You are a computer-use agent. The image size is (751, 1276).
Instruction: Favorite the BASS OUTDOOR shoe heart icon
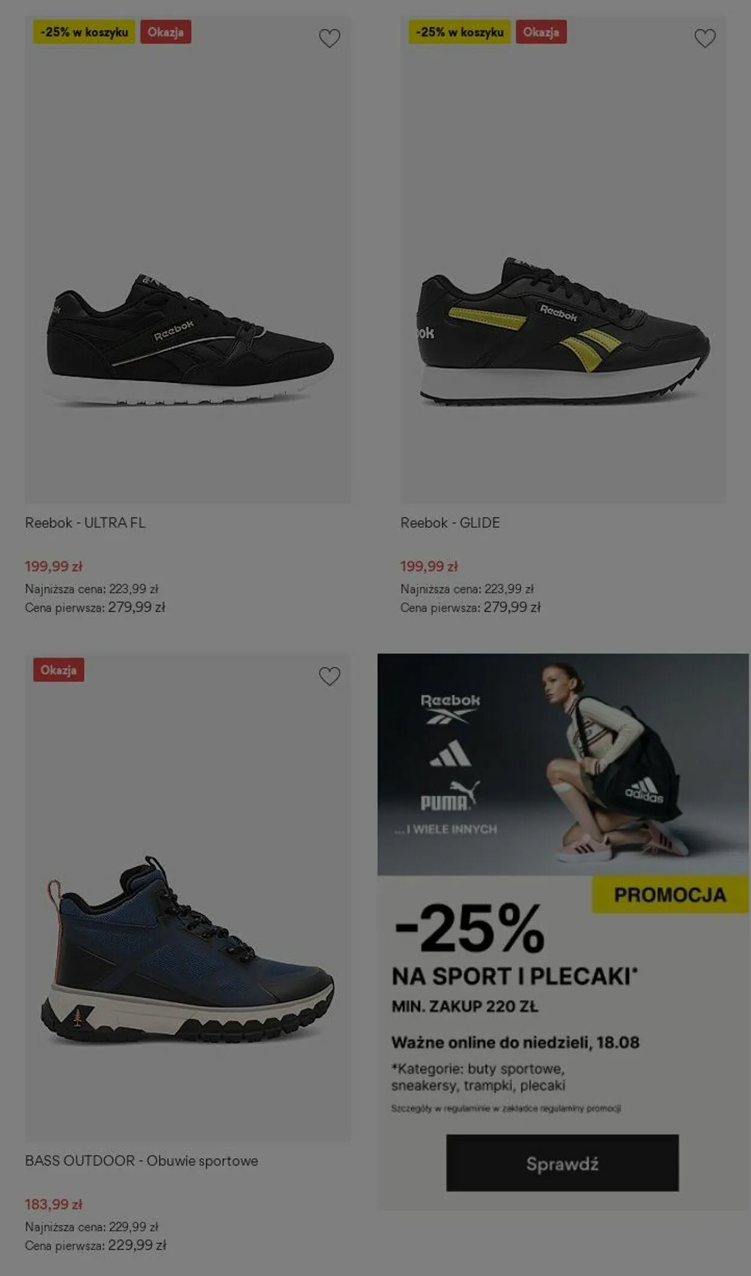click(x=329, y=676)
